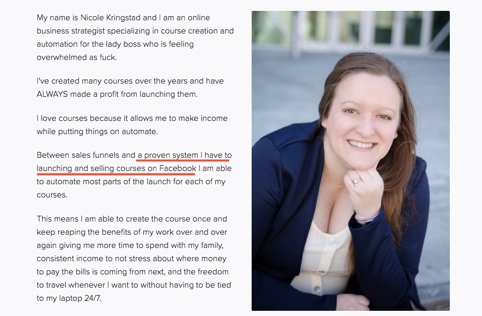Click the line "consistent income to not stress"
The image size is (482, 316).
click(94, 258)
